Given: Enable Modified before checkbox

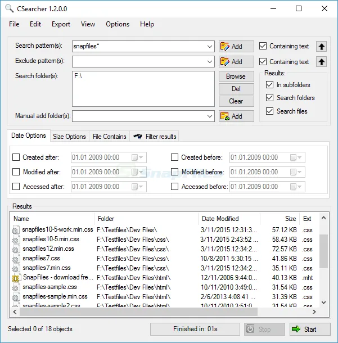Looking at the screenshot, I should click(174, 171).
